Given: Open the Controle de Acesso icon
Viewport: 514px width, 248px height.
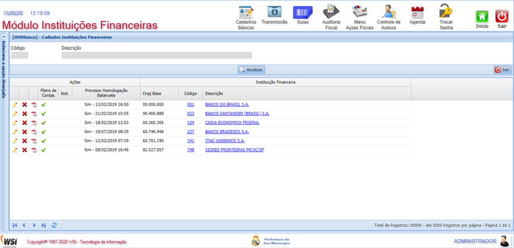Looking at the screenshot, I should (x=389, y=12).
